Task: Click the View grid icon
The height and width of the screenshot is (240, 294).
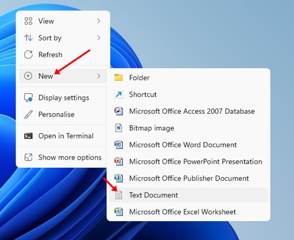Action: [28, 21]
